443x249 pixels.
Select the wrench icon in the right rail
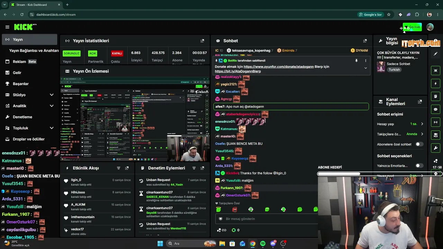[x=435, y=148]
